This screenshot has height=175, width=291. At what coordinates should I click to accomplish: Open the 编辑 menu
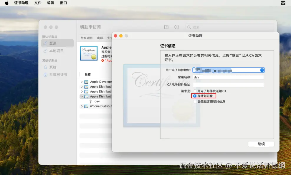pos(50,3)
